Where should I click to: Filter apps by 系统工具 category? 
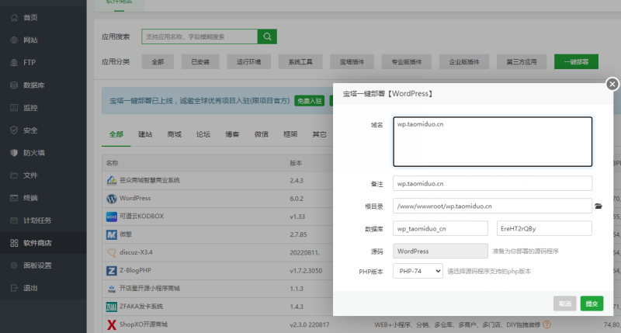coord(300,62)
